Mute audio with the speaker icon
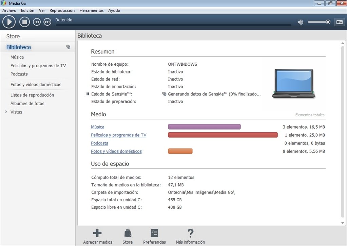 [300, 22]
